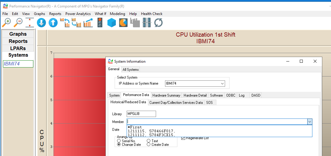This screenshot has height=156, width=331.
Task: Click the trend bar chart with arrow icon
Action: (x=88, y=23)
